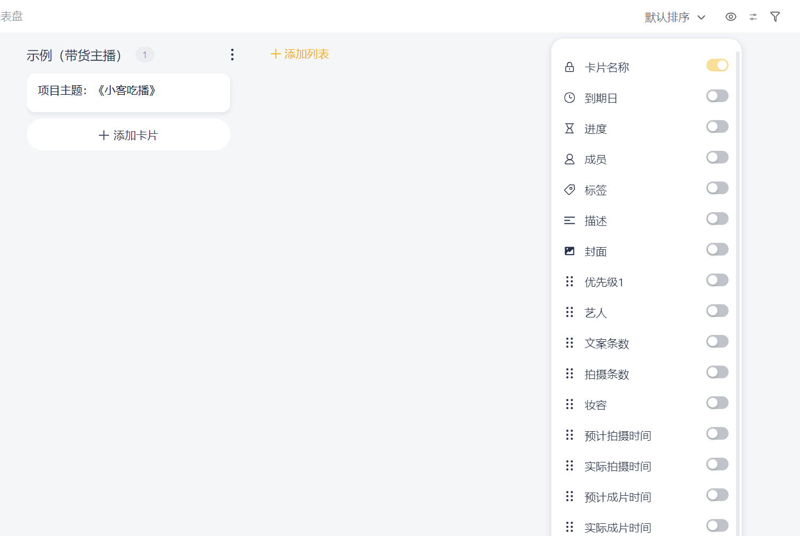Screen dimensions: 800x536
Task: Click the funnel filter icon
Action: click(775, 17)
